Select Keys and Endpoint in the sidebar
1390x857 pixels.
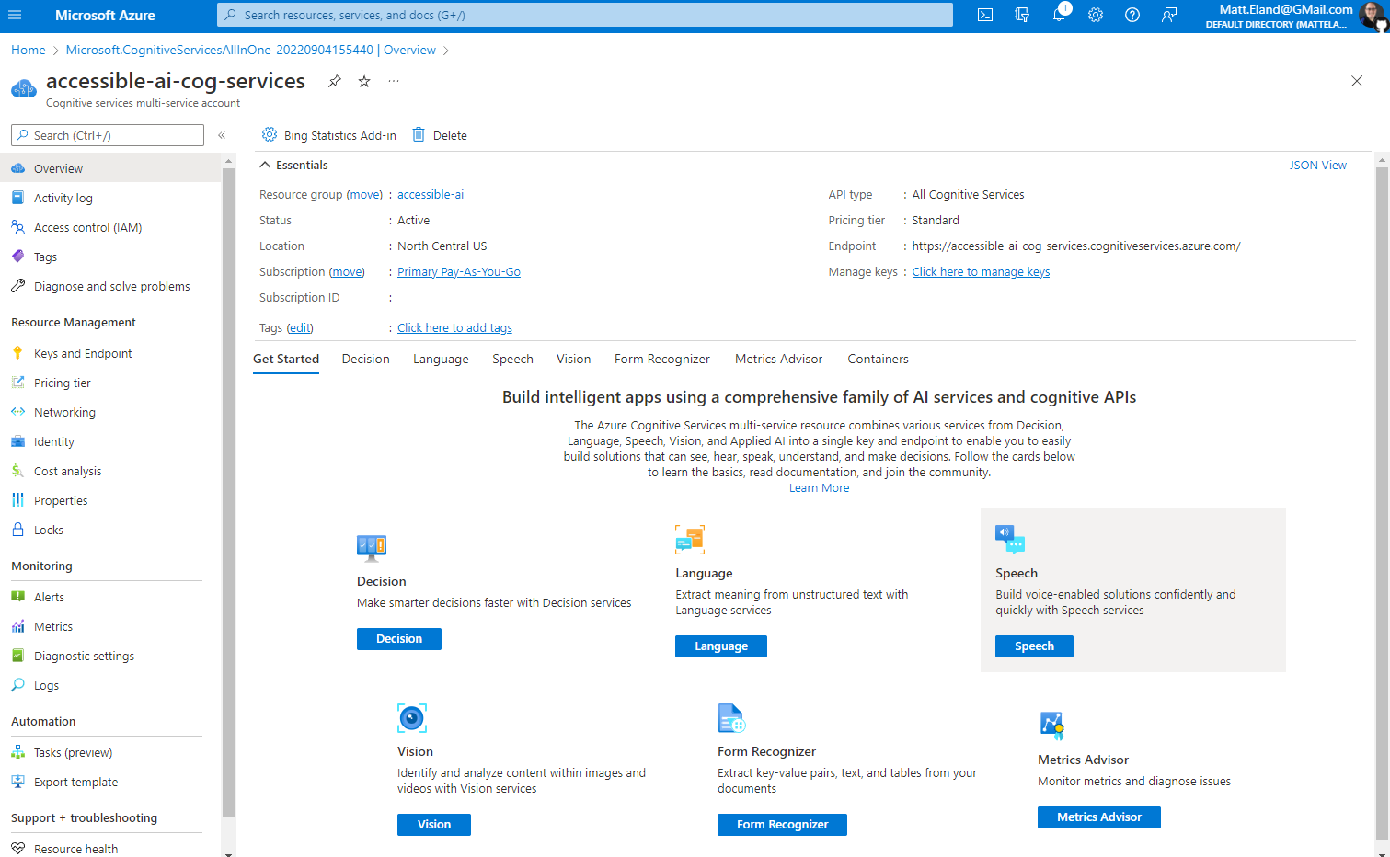pyautogui.click(x=84, y=352)
